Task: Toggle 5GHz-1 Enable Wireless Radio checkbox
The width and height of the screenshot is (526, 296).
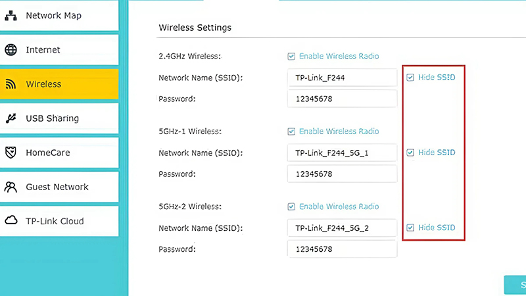Action: point(291,132)
